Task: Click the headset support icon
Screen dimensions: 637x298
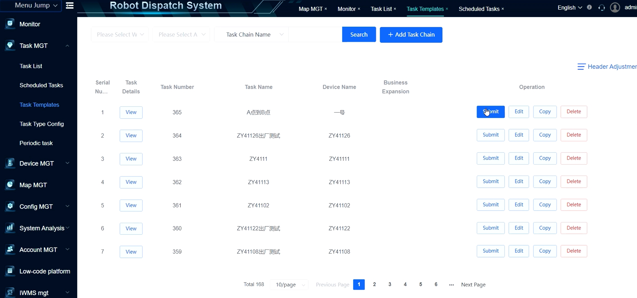Action: pyautogui.click(x=602, y=8)
